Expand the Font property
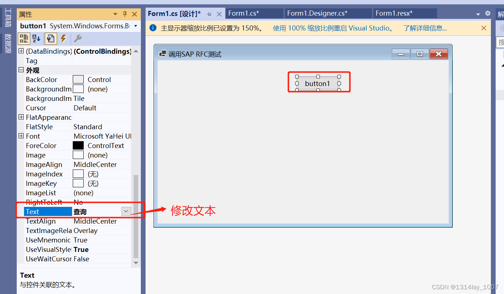504x294 pixels. 21,136
